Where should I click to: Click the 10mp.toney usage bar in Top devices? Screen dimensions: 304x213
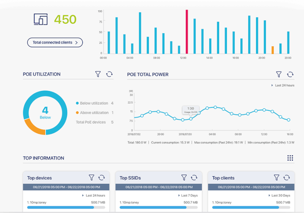coord(66,207)
